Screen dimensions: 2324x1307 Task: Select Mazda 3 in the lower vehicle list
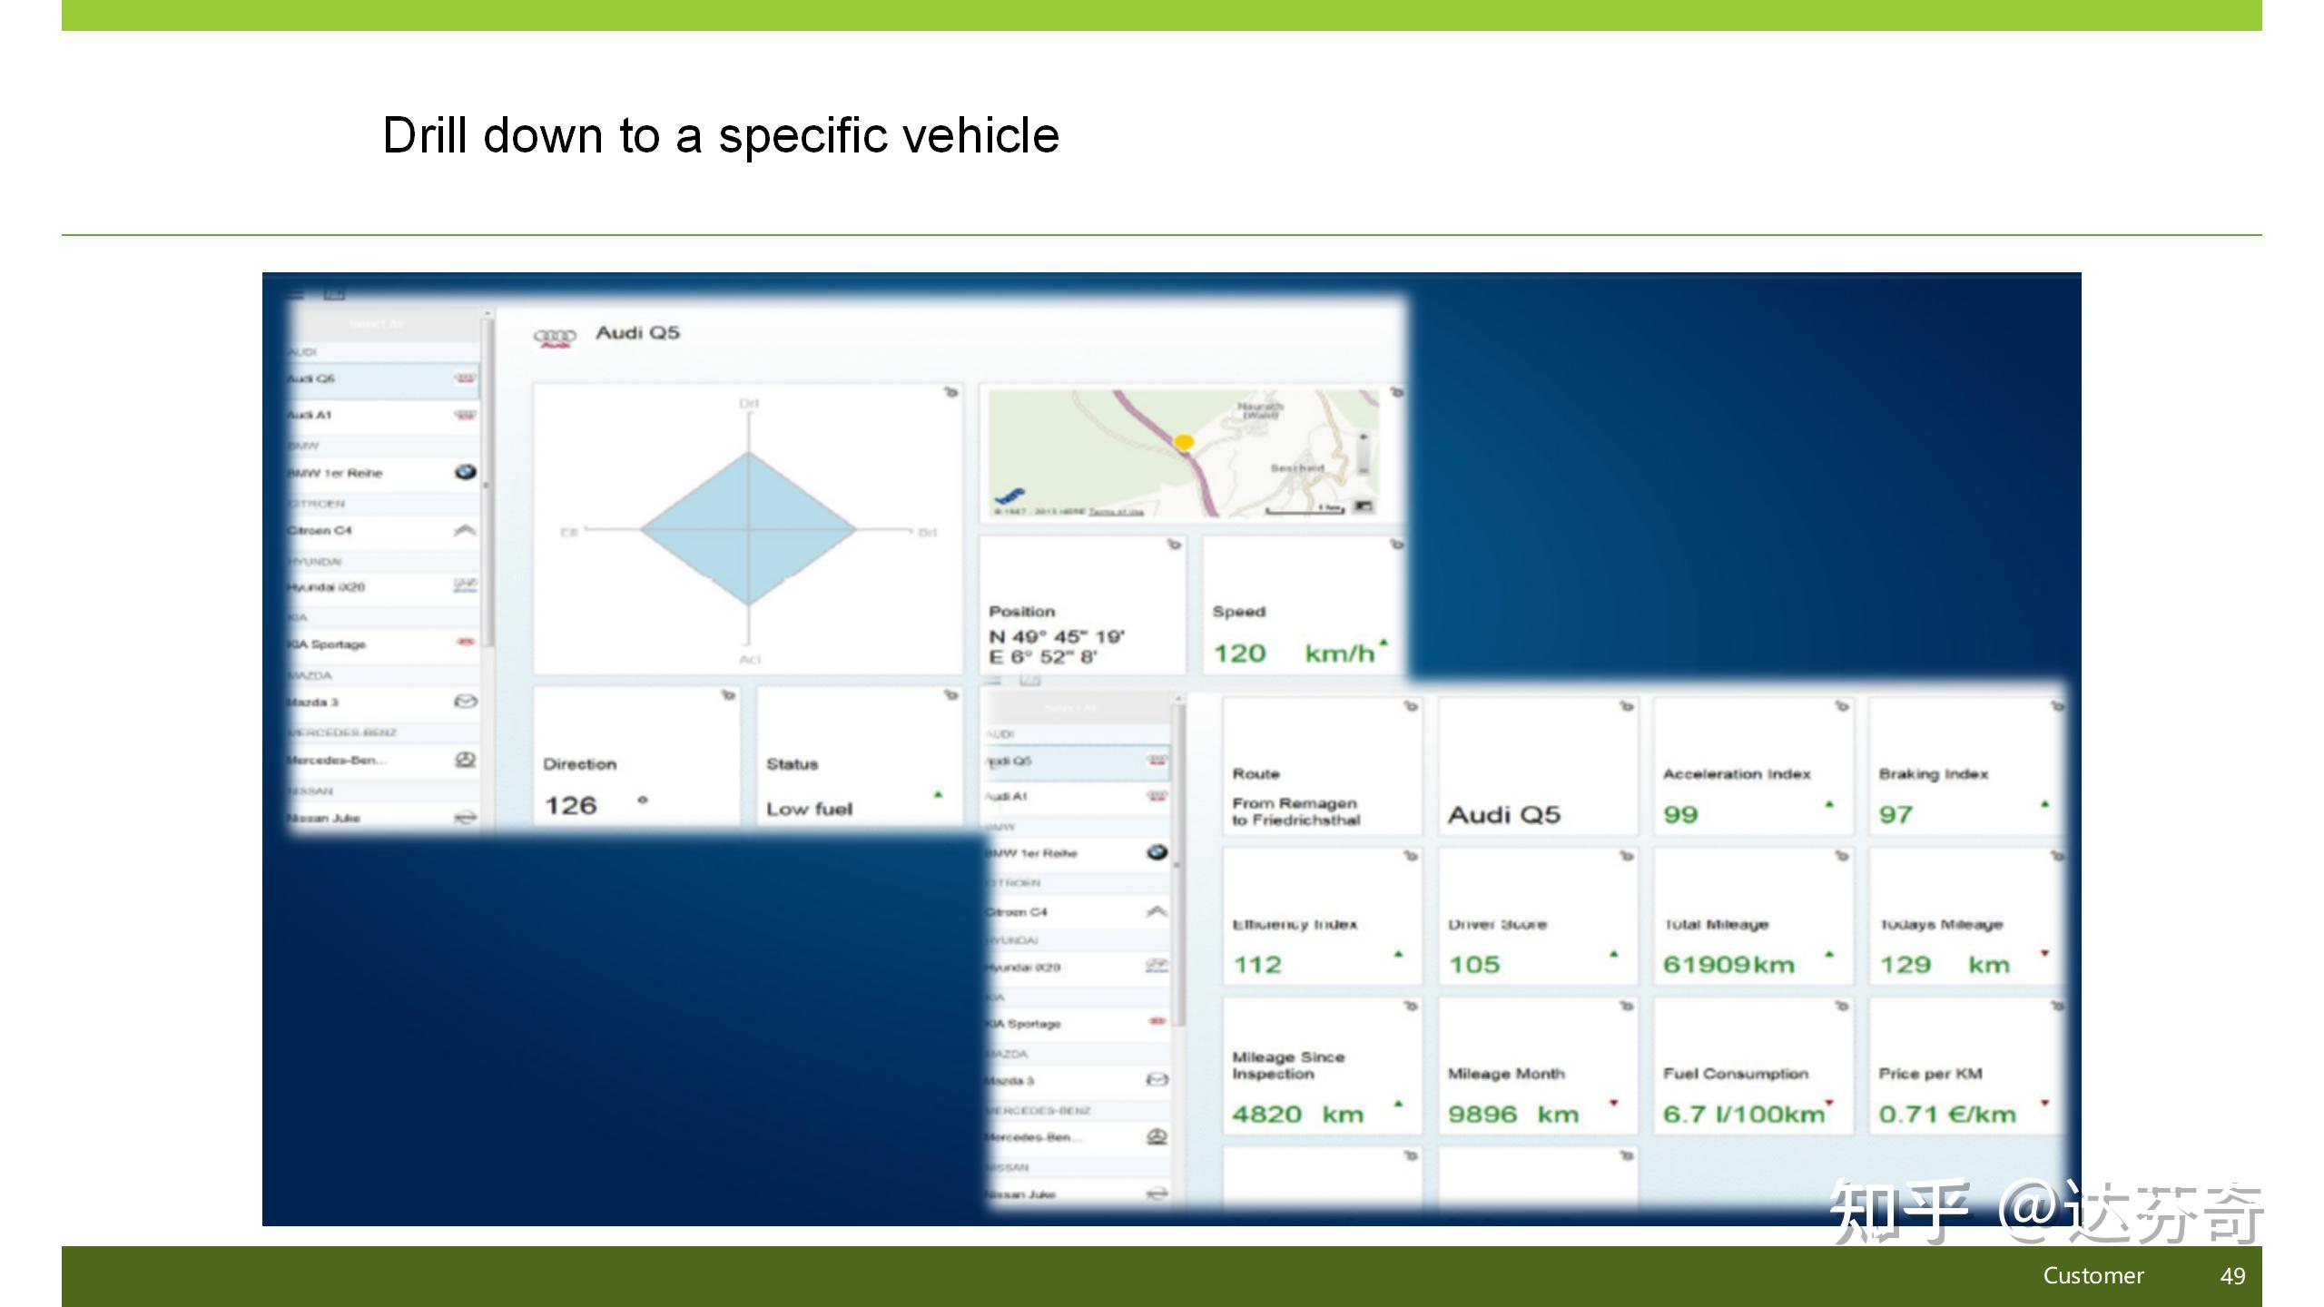click(x=1078, y=1081)
